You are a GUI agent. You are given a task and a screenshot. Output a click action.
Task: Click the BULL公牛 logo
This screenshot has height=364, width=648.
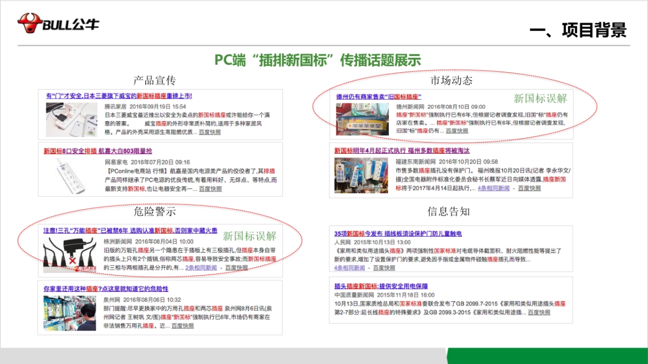coord(58,23)
